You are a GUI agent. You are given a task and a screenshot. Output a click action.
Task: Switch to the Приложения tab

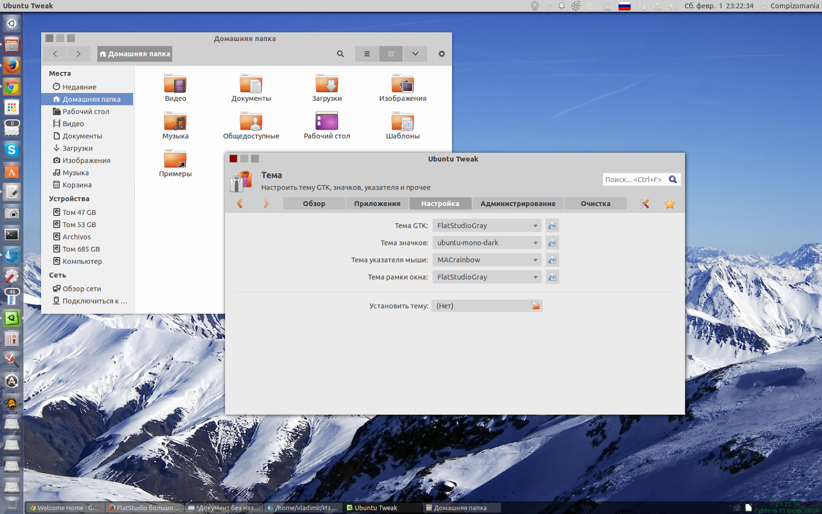tap(377, 204)
